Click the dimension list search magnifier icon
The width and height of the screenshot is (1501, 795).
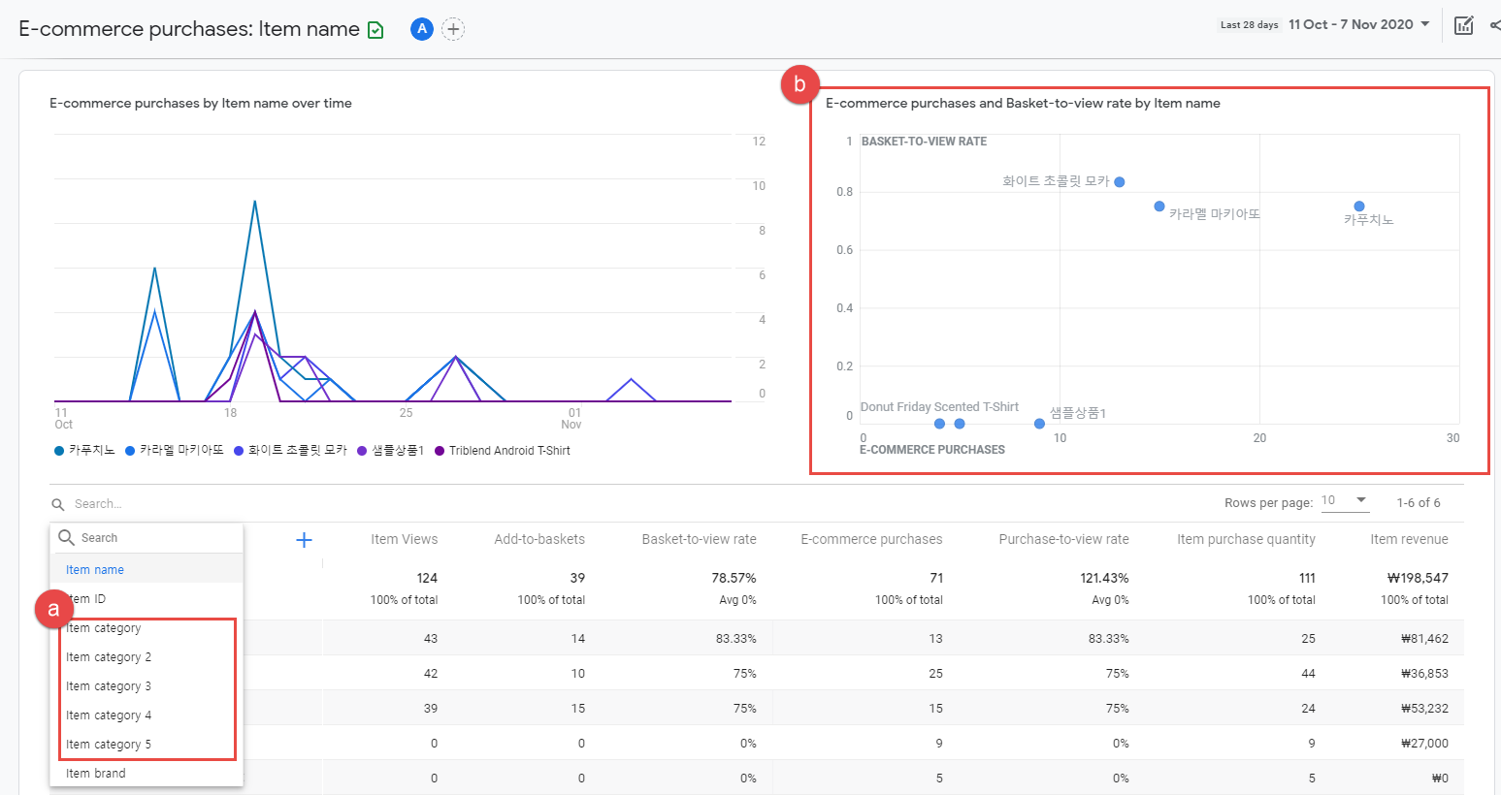click(x=67, y=537)
